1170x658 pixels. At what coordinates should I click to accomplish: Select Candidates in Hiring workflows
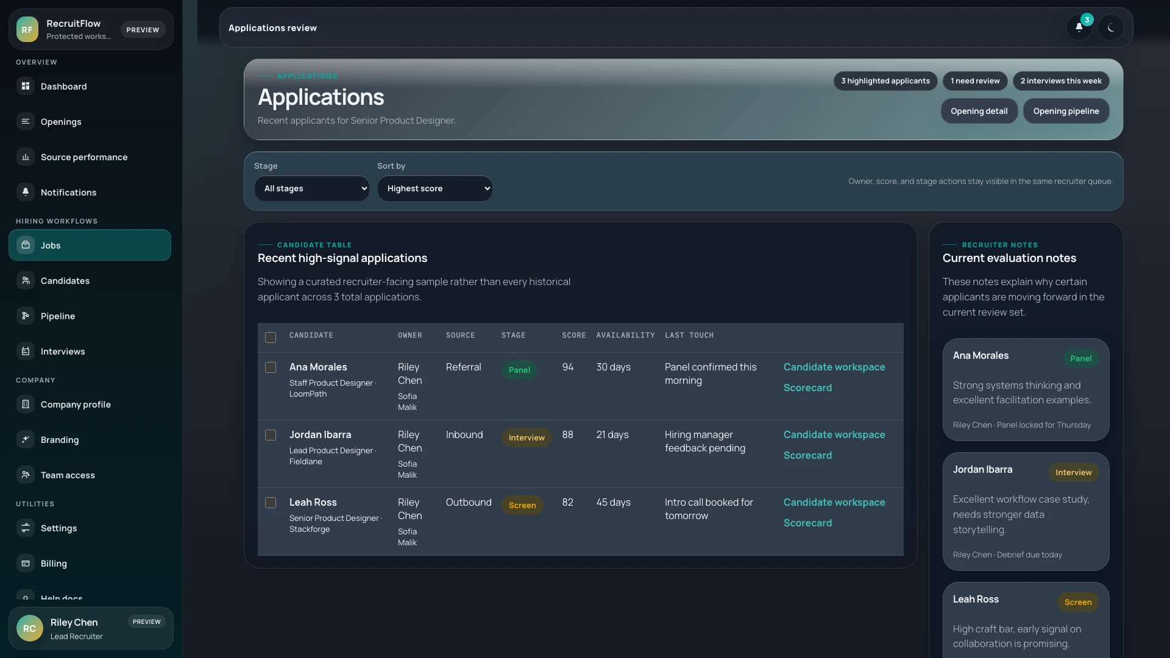point(90,280)
